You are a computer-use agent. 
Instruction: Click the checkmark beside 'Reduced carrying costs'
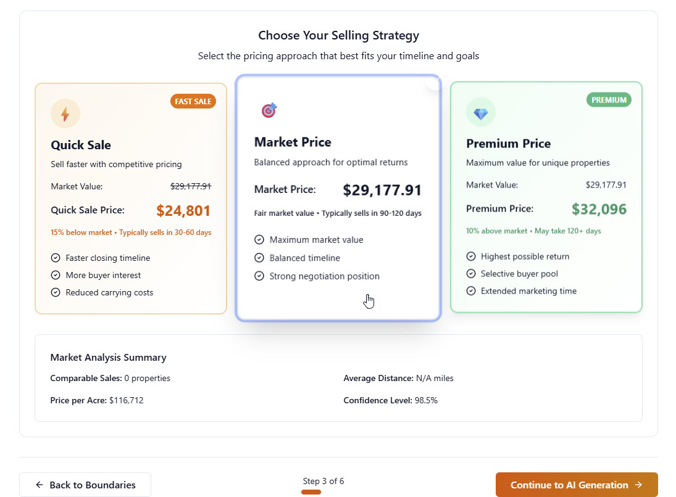click(56, 292)
